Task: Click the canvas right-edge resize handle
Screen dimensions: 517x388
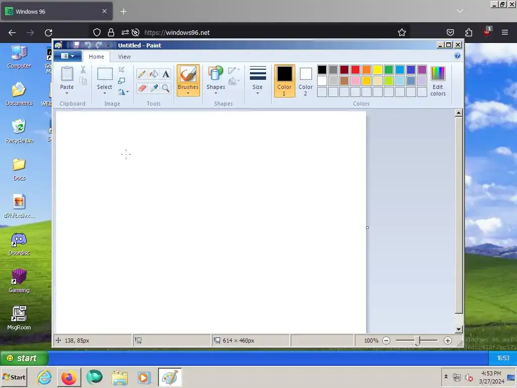Action: (x=368, y=228)
